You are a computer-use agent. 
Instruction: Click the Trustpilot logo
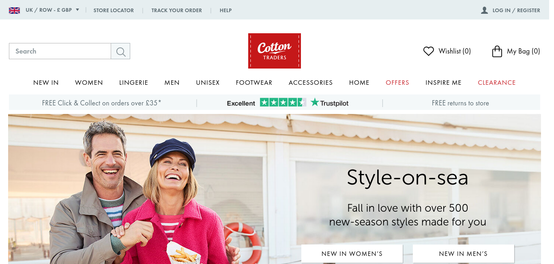tap(330, 103)
